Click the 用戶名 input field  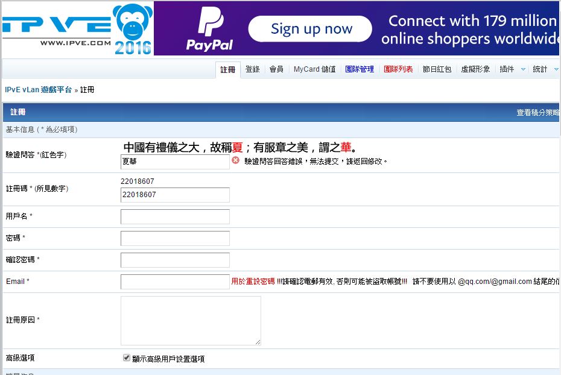coord(175,216)
